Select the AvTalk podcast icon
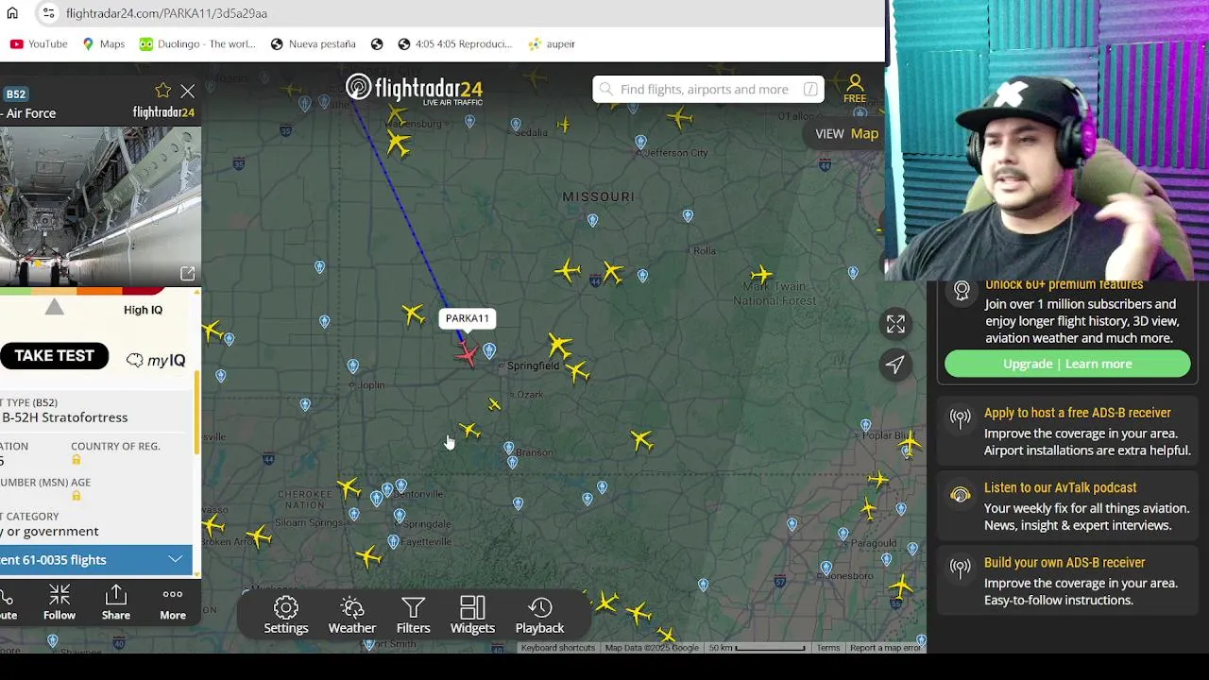 (x=961, y=495)
